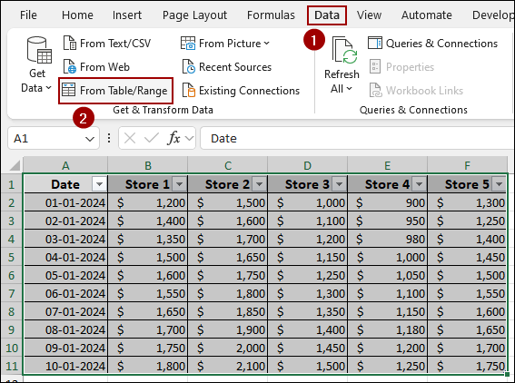Click the Refresh All icon
Screen dimensions: 515x383
click(x=344, y=50)
